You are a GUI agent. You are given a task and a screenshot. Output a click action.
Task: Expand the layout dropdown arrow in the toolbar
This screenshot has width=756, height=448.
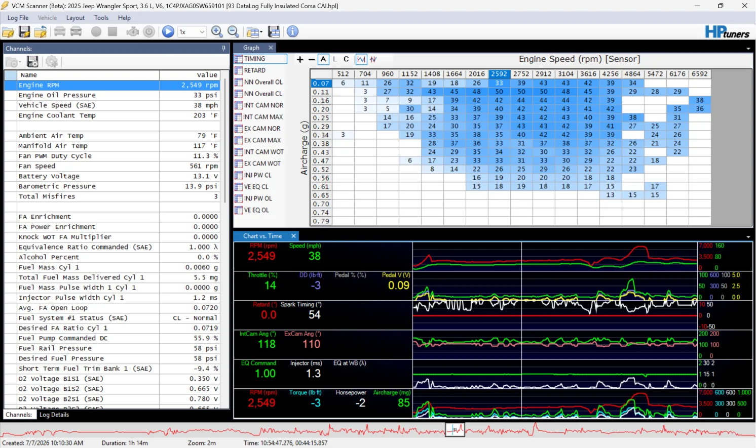click(x=261, y=32)
